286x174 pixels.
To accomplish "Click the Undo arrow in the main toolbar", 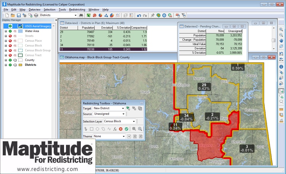I will [139, 15].
